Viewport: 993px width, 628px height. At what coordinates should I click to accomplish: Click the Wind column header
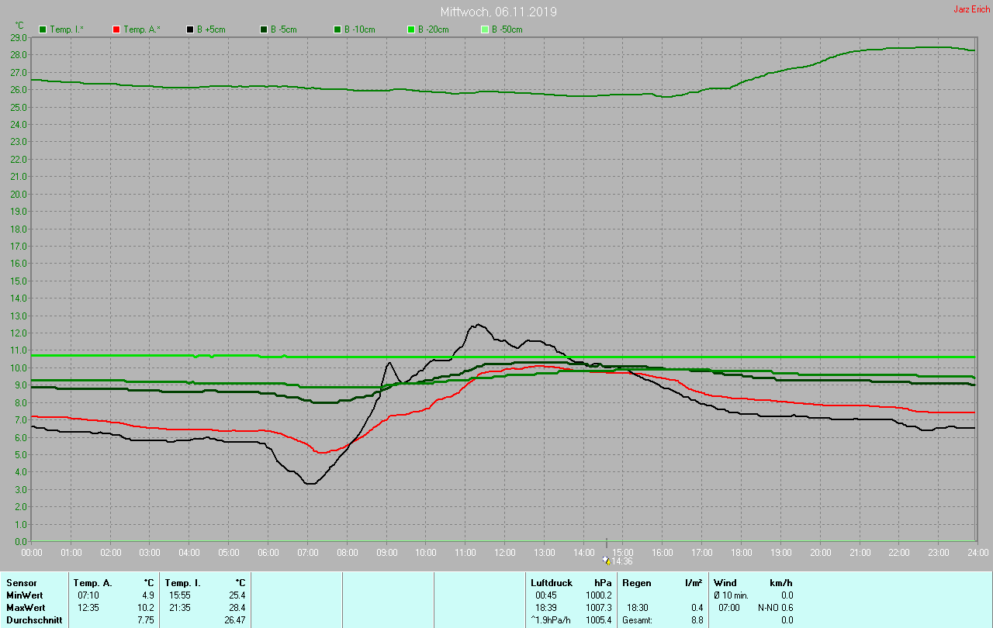tap(725, 582)
